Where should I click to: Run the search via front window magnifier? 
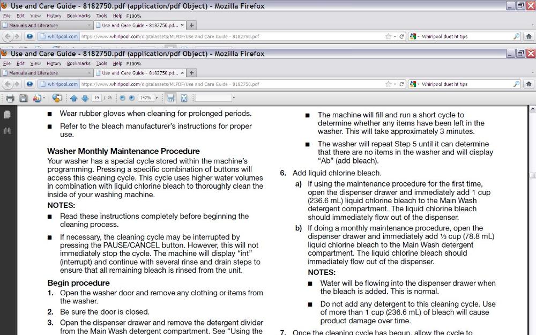[517, 84]
